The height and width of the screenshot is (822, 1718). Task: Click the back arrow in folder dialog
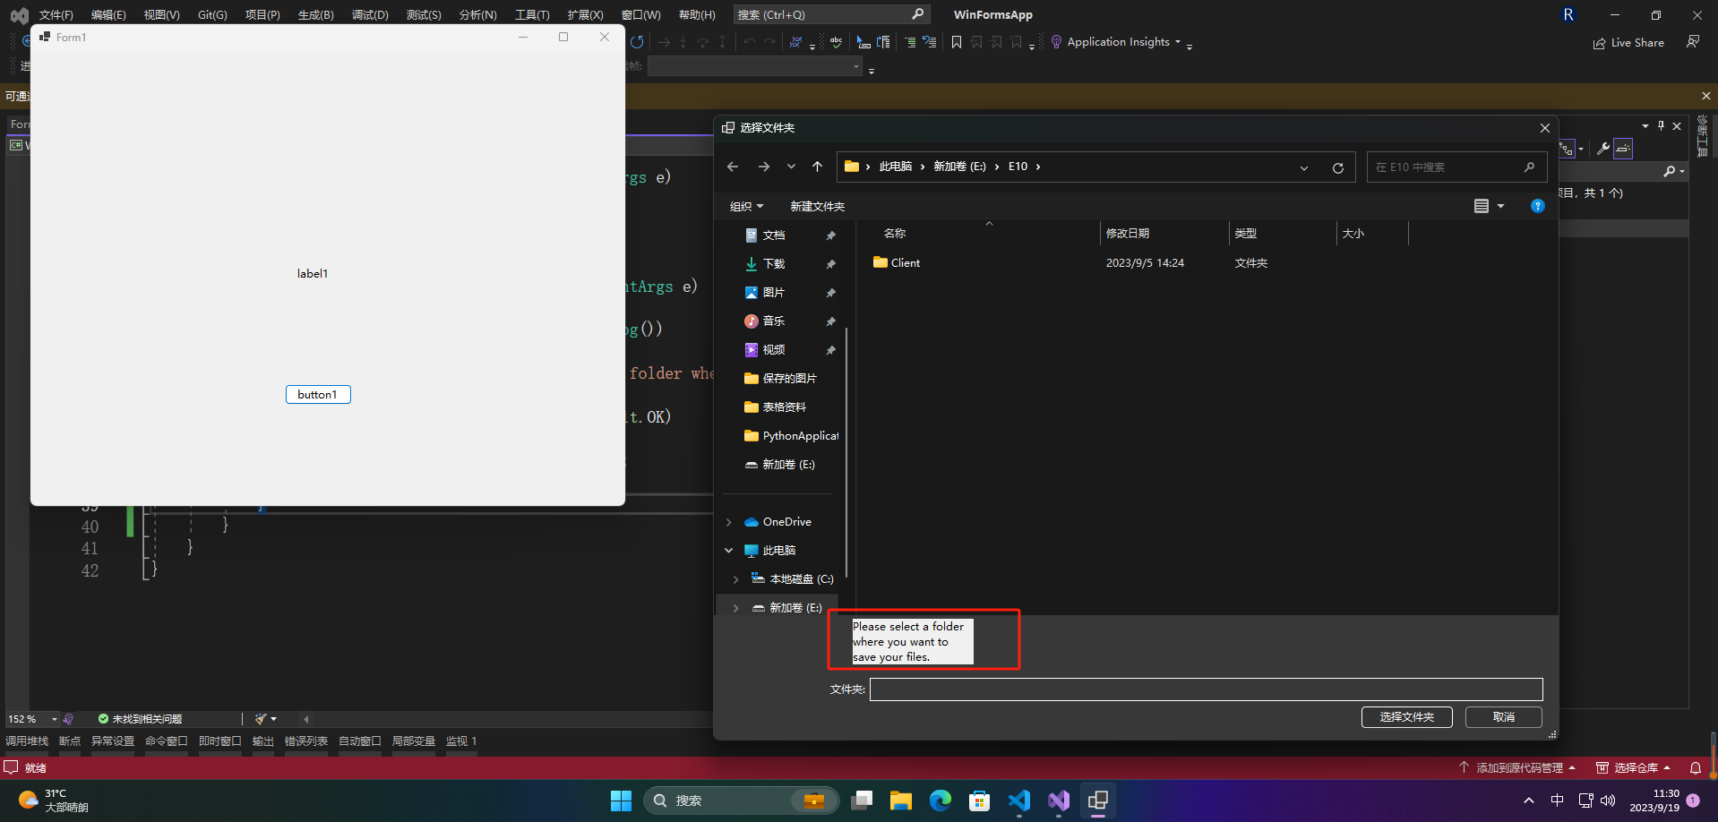tap(733, 167)
